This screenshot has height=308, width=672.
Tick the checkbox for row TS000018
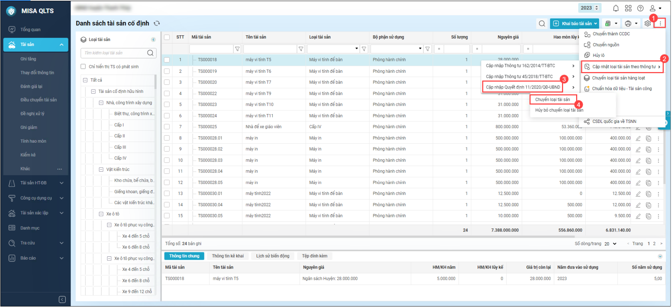[167, 60]
